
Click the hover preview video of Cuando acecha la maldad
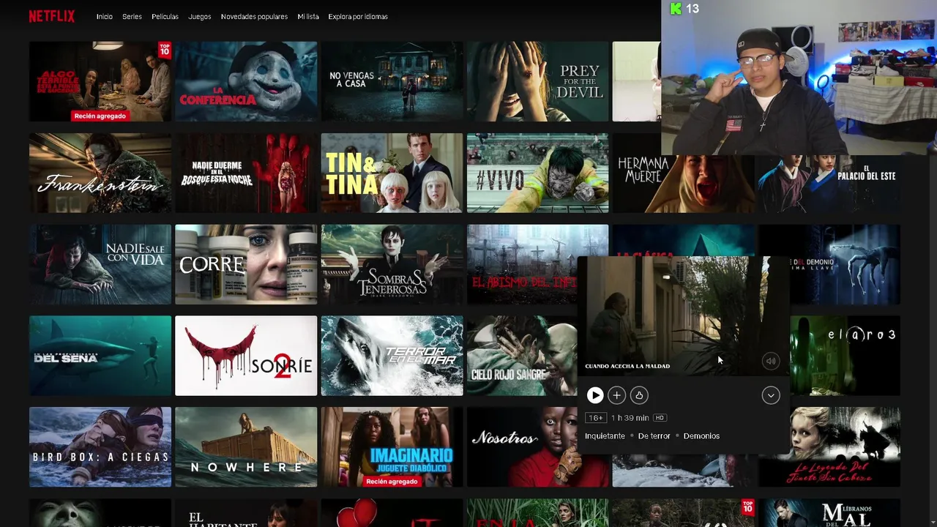coord(684,316)
